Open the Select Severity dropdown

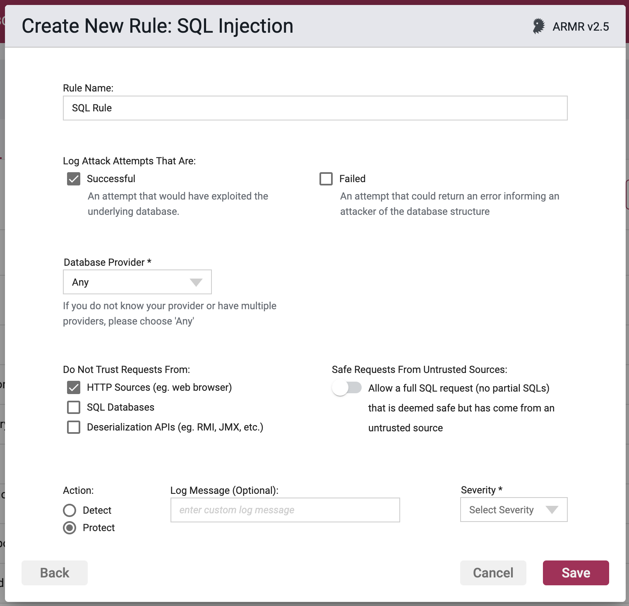point(514,510)
